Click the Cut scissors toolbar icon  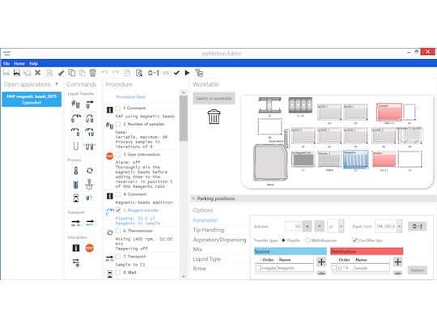(x=61, y=73)
